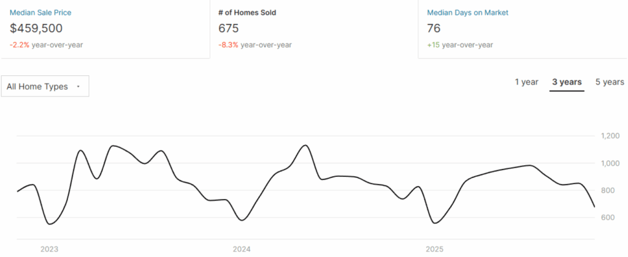Click the 600 y-axis label

[608, 218]
